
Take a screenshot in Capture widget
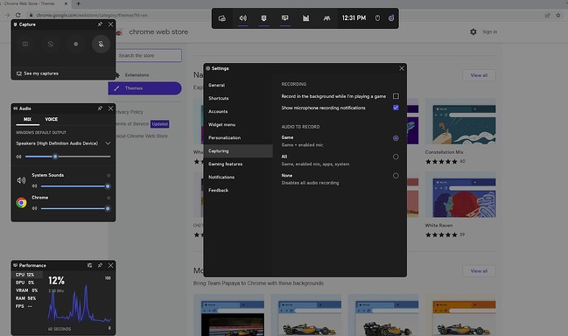click(x=25, y=44)
